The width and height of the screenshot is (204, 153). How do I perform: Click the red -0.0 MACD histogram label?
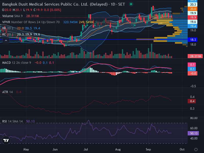(x=193, y=73)
